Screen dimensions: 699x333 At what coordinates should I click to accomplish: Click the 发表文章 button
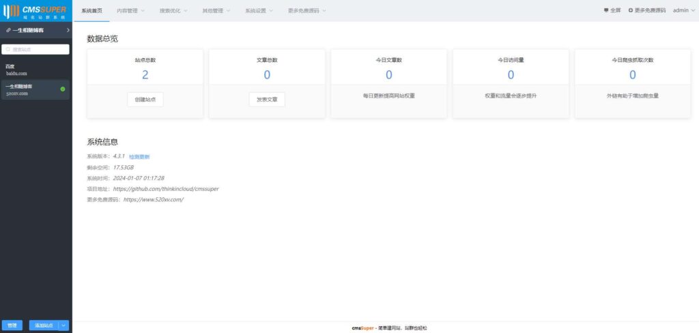(x=267, y=100)
